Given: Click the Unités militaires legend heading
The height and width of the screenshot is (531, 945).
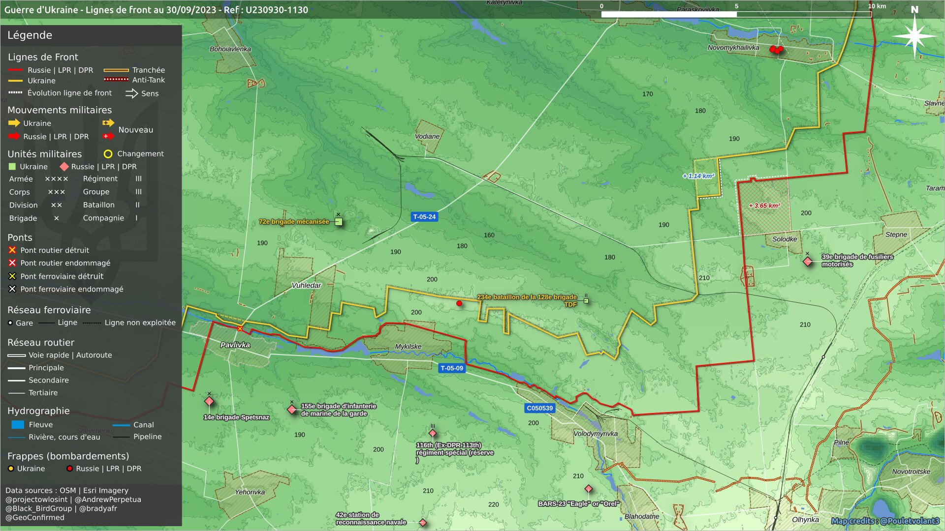Looking at the screenshot, I should [44, 154].
